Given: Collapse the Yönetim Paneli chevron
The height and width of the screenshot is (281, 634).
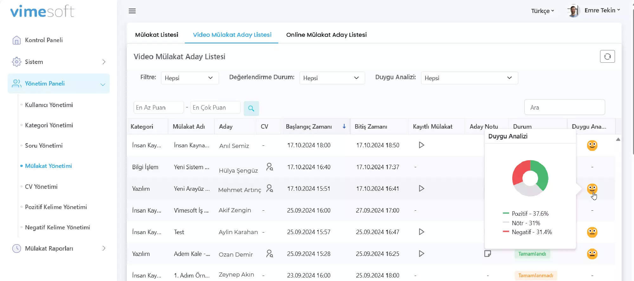Looking at the screenshot, I should pos(103,84).
